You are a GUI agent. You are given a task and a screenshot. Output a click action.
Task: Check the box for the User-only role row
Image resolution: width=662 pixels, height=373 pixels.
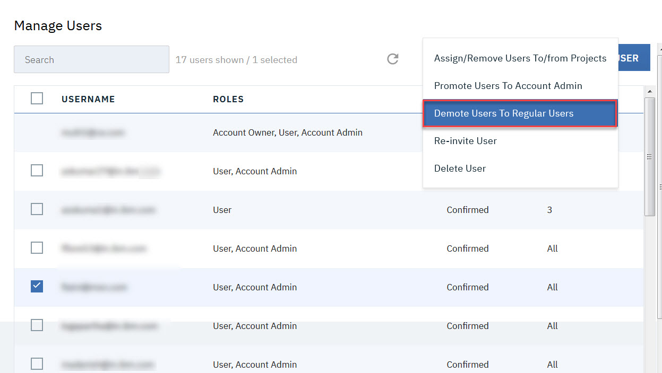[37, 209]
